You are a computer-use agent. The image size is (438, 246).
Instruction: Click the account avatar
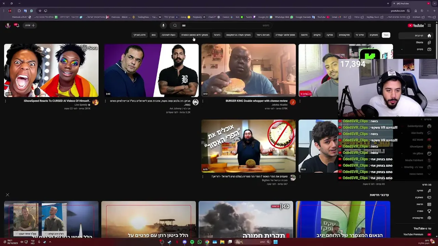pos(8,25)
